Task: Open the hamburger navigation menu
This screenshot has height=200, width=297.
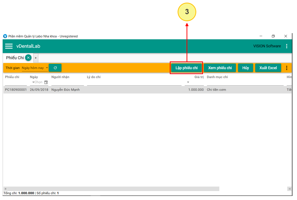Action: (9, 46)
